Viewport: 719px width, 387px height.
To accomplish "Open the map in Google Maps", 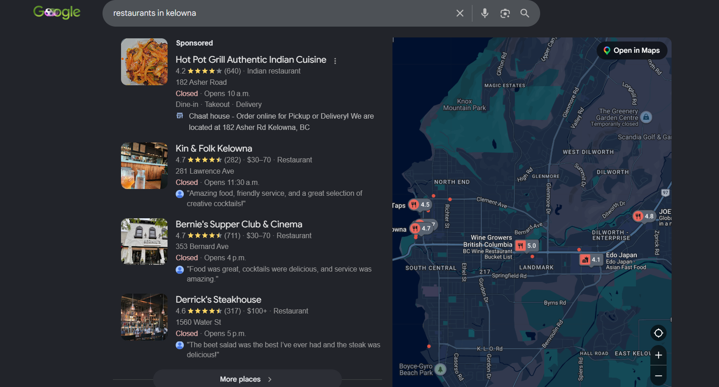I will (x=632, y=51).
